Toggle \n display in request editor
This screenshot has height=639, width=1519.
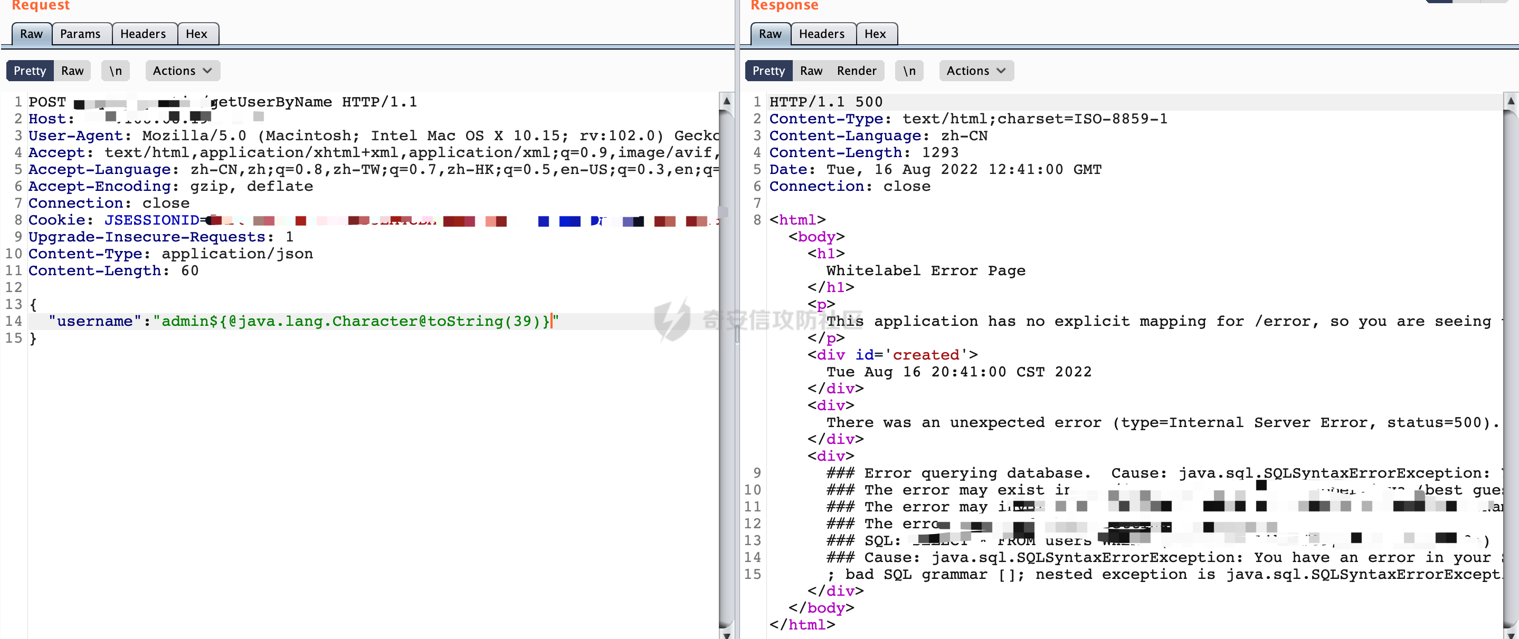(116, 71)
